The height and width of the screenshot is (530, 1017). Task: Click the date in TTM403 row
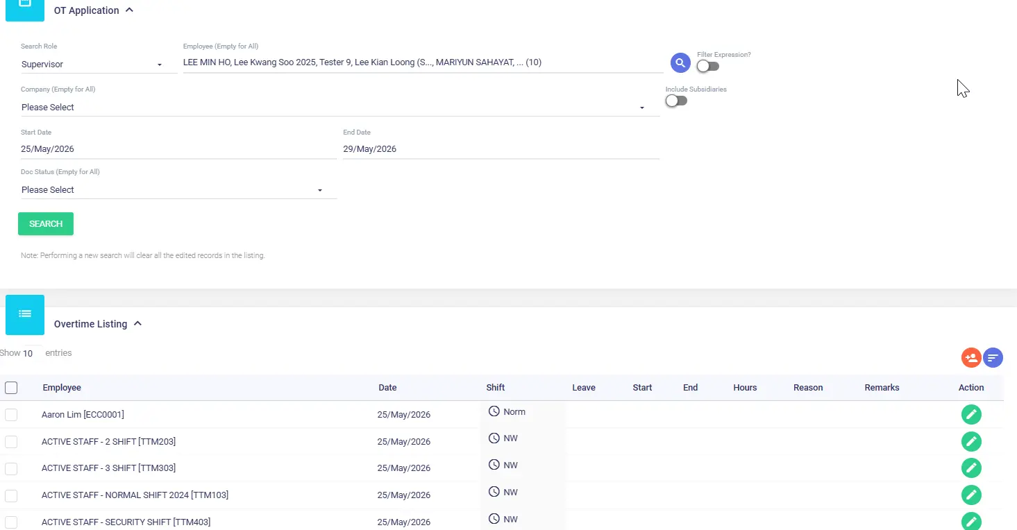(404, 522)
